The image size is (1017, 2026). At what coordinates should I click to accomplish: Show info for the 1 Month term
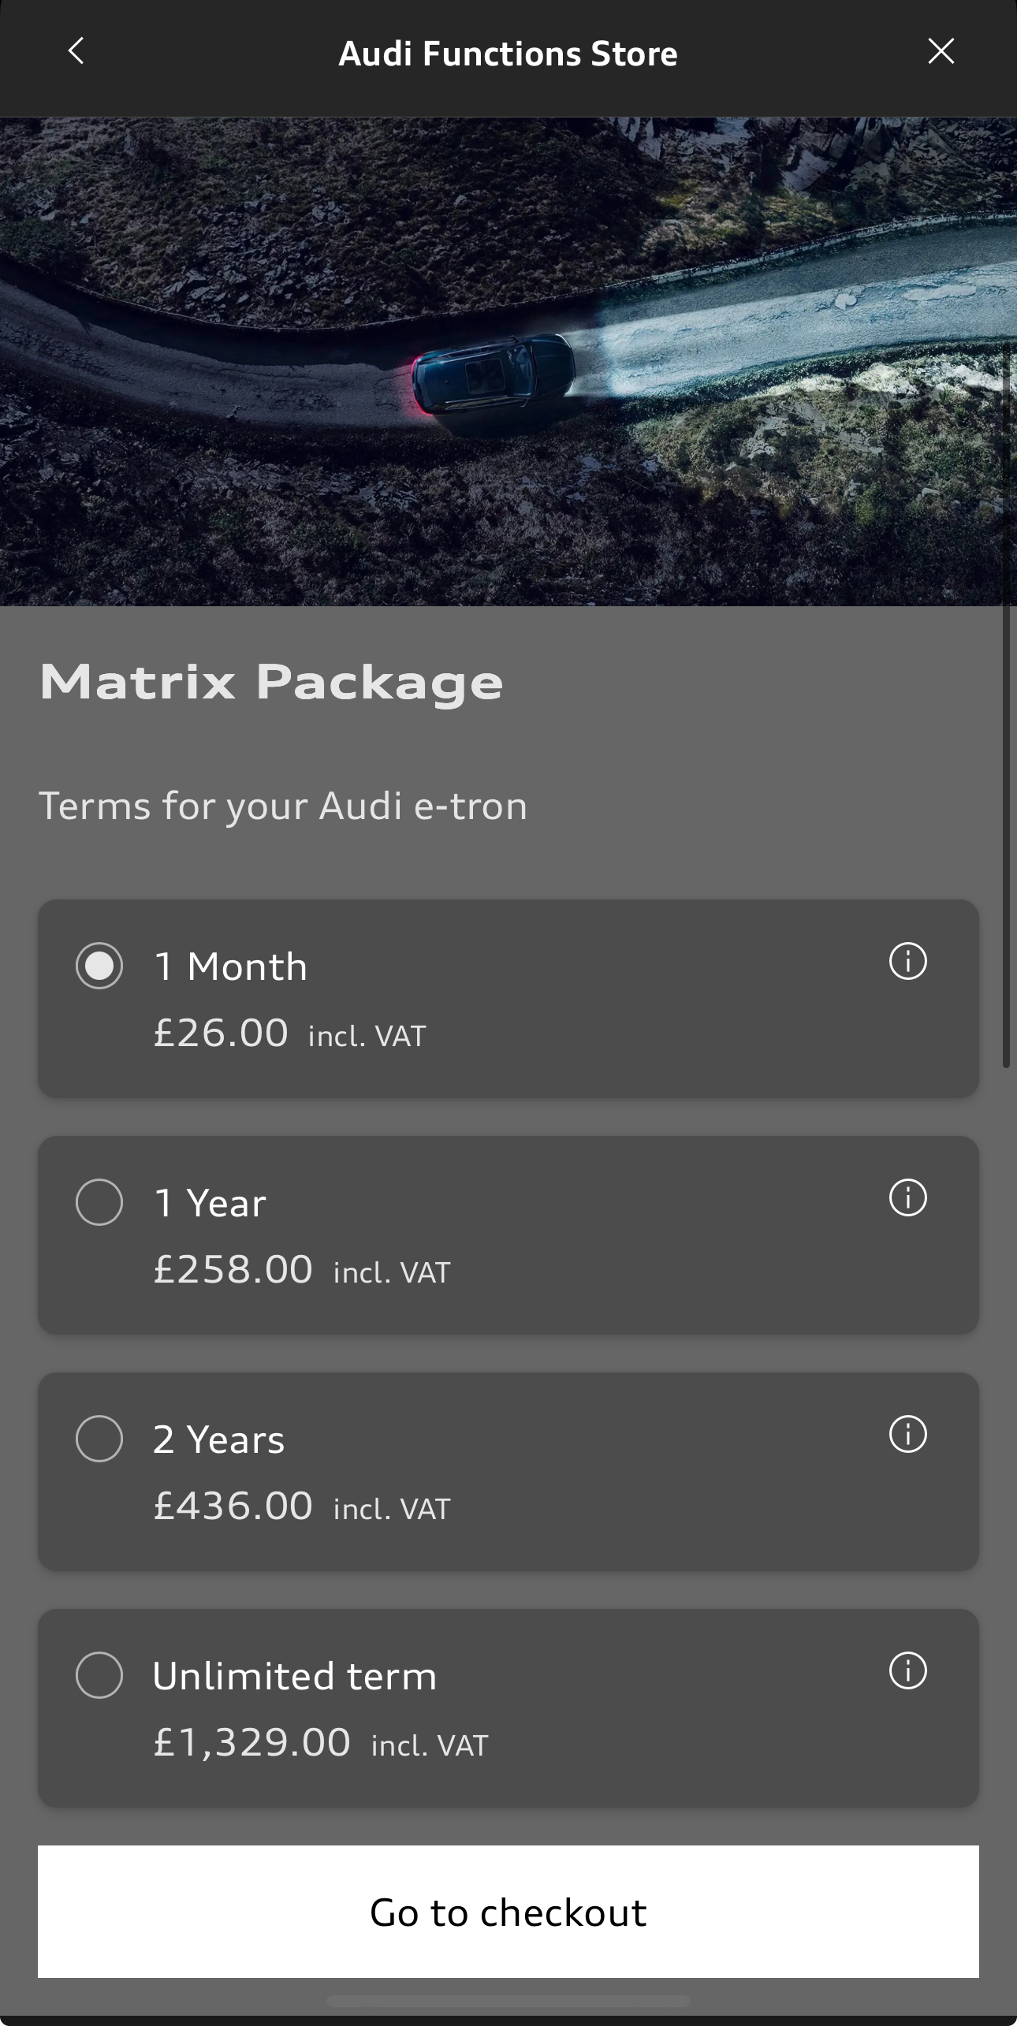tap(907, 962)
